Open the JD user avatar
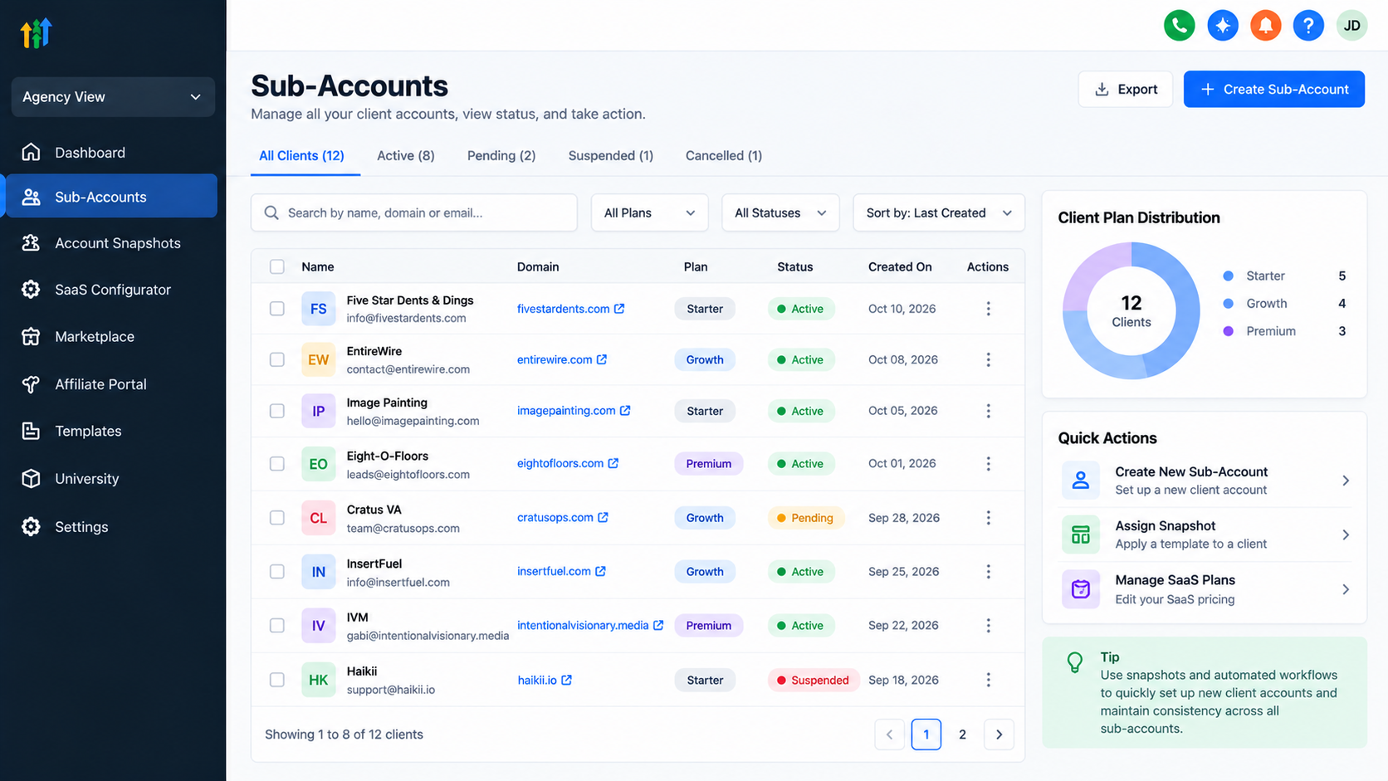 (x=1351, y=26)
